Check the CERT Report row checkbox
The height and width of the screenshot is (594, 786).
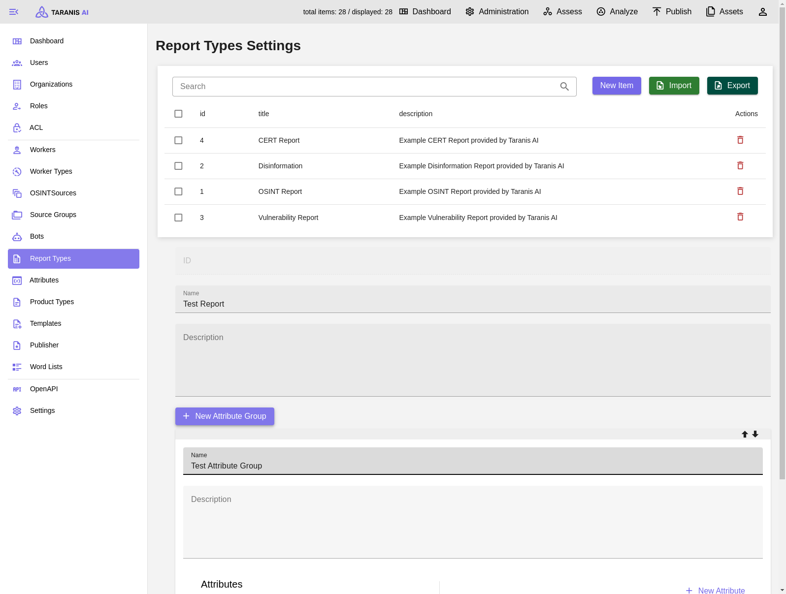[178, 140]
